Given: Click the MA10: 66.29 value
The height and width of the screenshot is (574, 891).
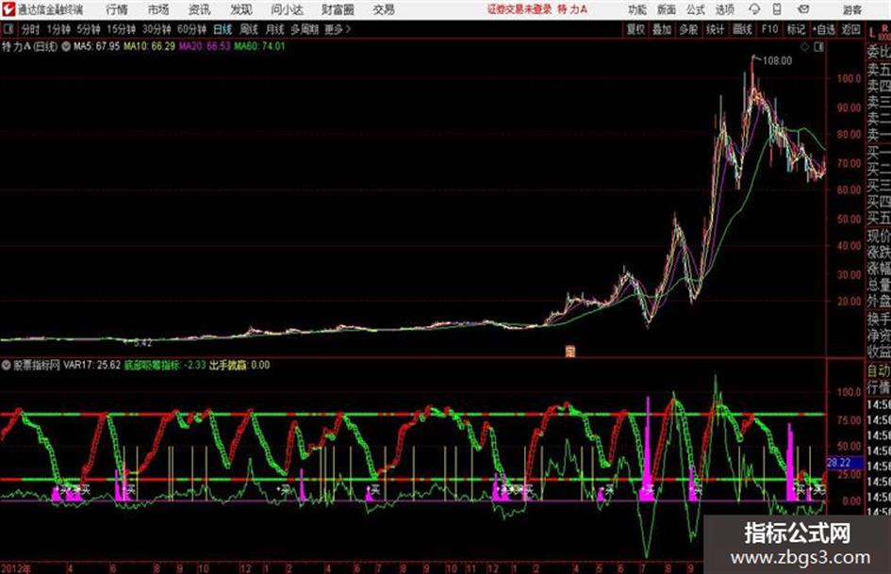Looking at the screenshot, I should [x=149, y=46].
